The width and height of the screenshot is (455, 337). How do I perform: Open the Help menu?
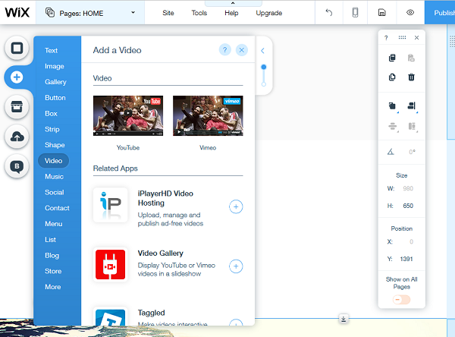(231, 13)
